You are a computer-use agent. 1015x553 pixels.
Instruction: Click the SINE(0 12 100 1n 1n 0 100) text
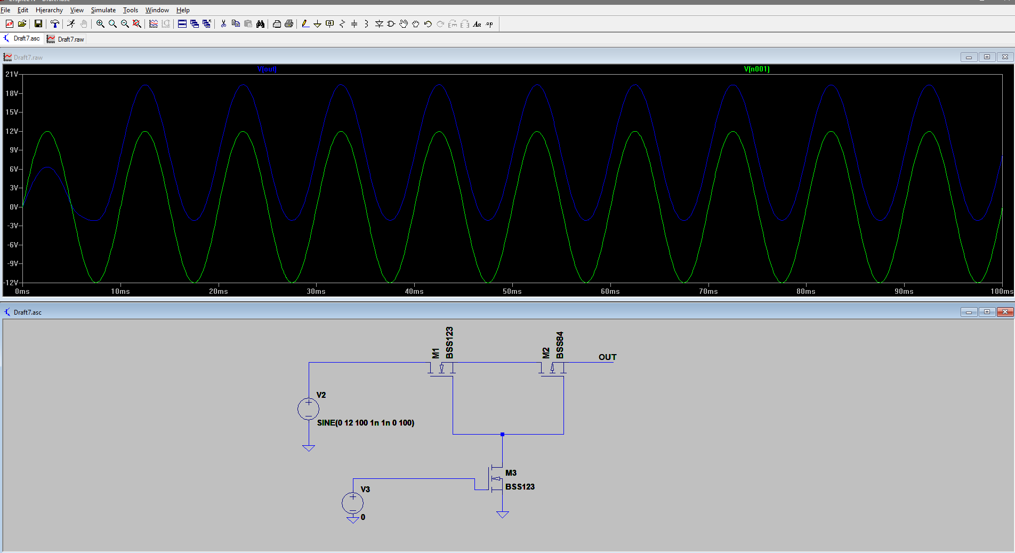[x=366, y=423]
